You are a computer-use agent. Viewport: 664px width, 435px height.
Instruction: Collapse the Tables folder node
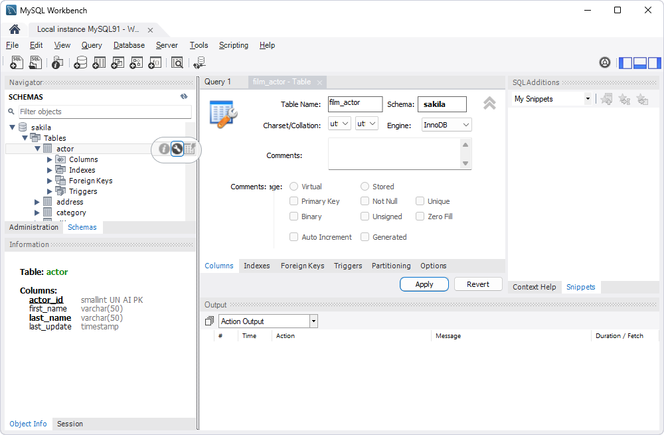[25, 137]
